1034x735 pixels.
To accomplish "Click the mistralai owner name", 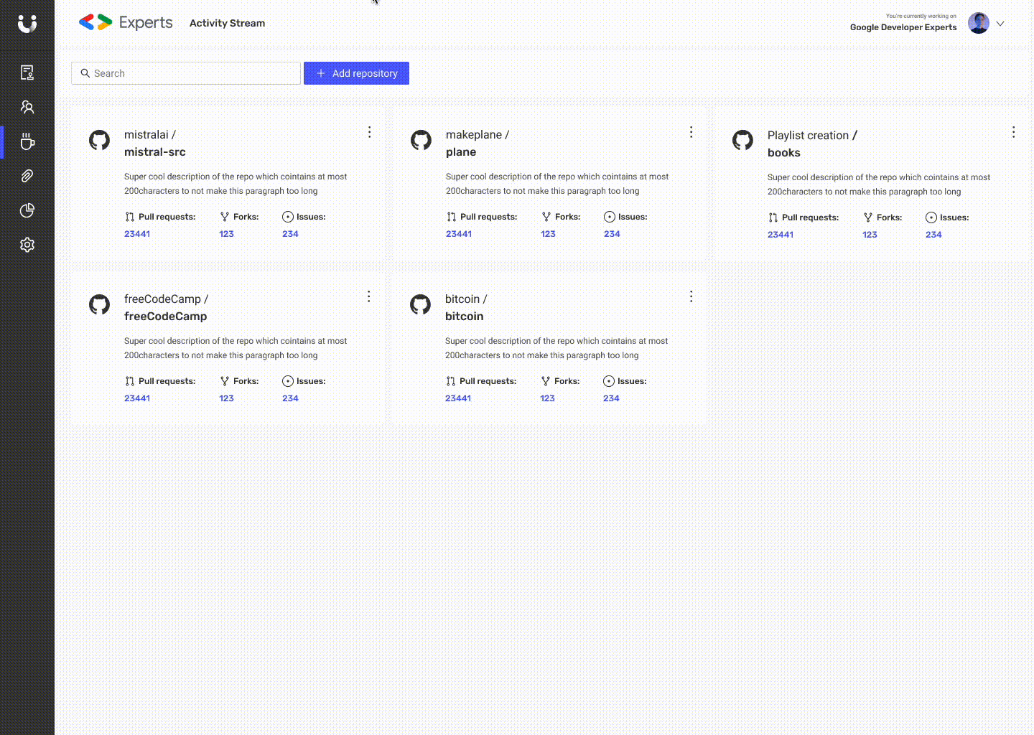I will pyautogui.click(x=146, y=135).
